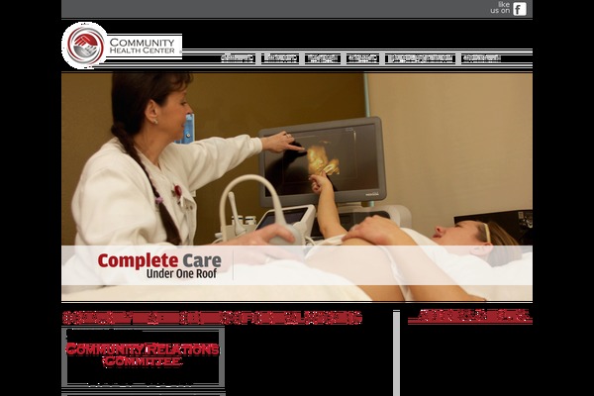
Task: Click the red underlined heading in the right column
Action: [x=469, y=317]
